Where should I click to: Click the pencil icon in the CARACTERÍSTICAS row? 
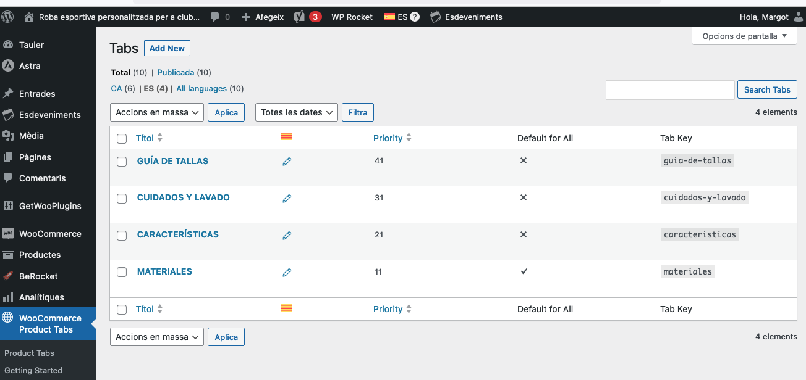point(287,236)
